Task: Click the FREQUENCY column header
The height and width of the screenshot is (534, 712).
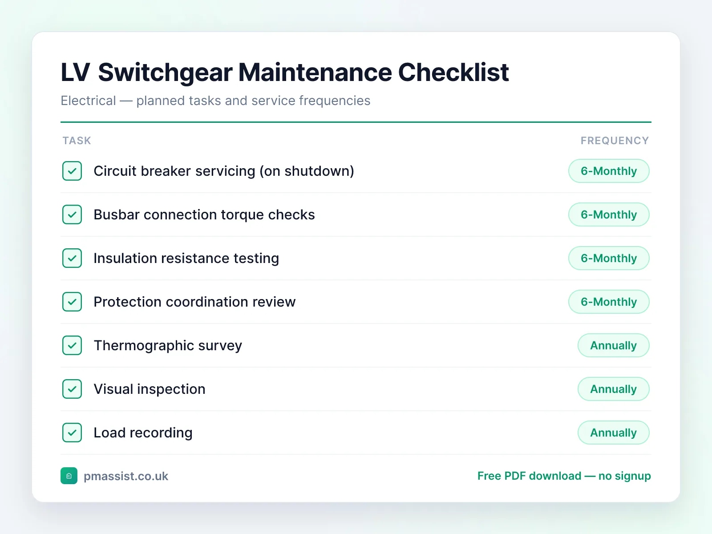Action: (x=615, y=141)
